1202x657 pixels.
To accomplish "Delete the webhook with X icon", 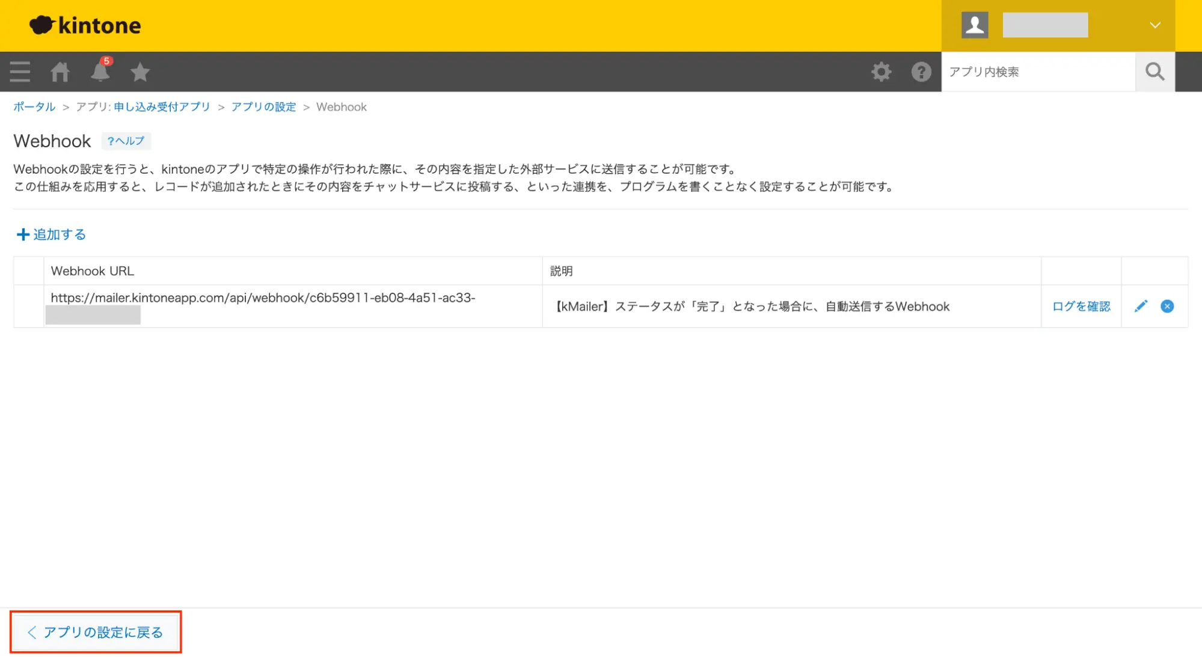I will click(x=1167, y=306).
